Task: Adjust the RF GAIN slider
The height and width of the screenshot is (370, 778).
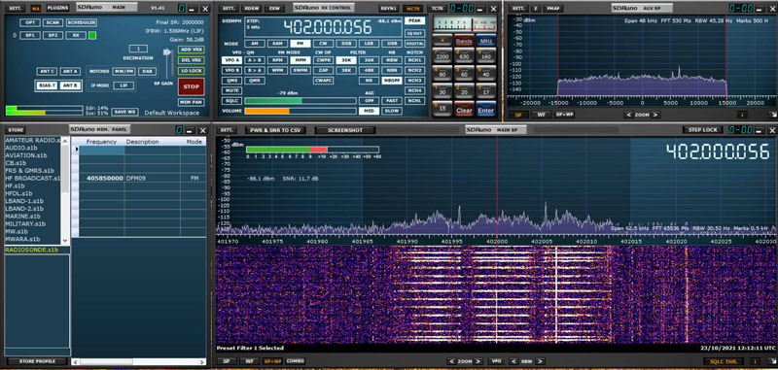Action: [x=167, y=52]
